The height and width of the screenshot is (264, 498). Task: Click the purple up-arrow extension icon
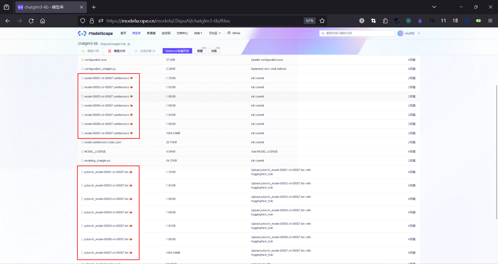click(420, 21)
